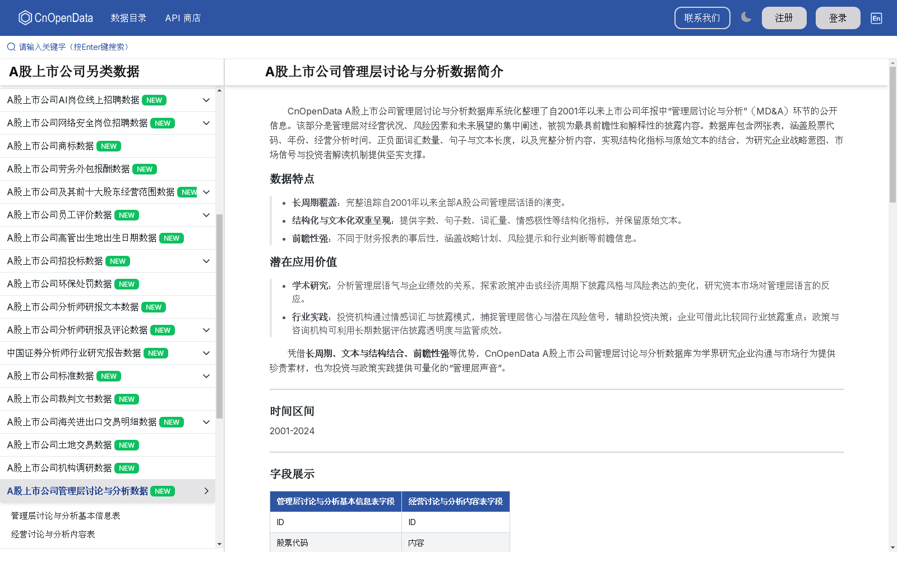This screenshot has height=561, width=897.
Task: Expand A股上市公司分析师研报及评论数据 chevron
Action: pyautogui.click(x=206, y=330)
